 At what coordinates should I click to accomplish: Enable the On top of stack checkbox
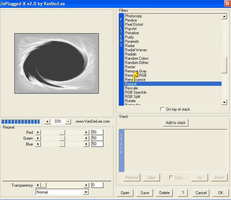[x=163, y=109]
